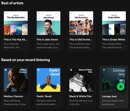Open the 'Best of artists' section heading

pyautogui.click(x=12, y=3)
